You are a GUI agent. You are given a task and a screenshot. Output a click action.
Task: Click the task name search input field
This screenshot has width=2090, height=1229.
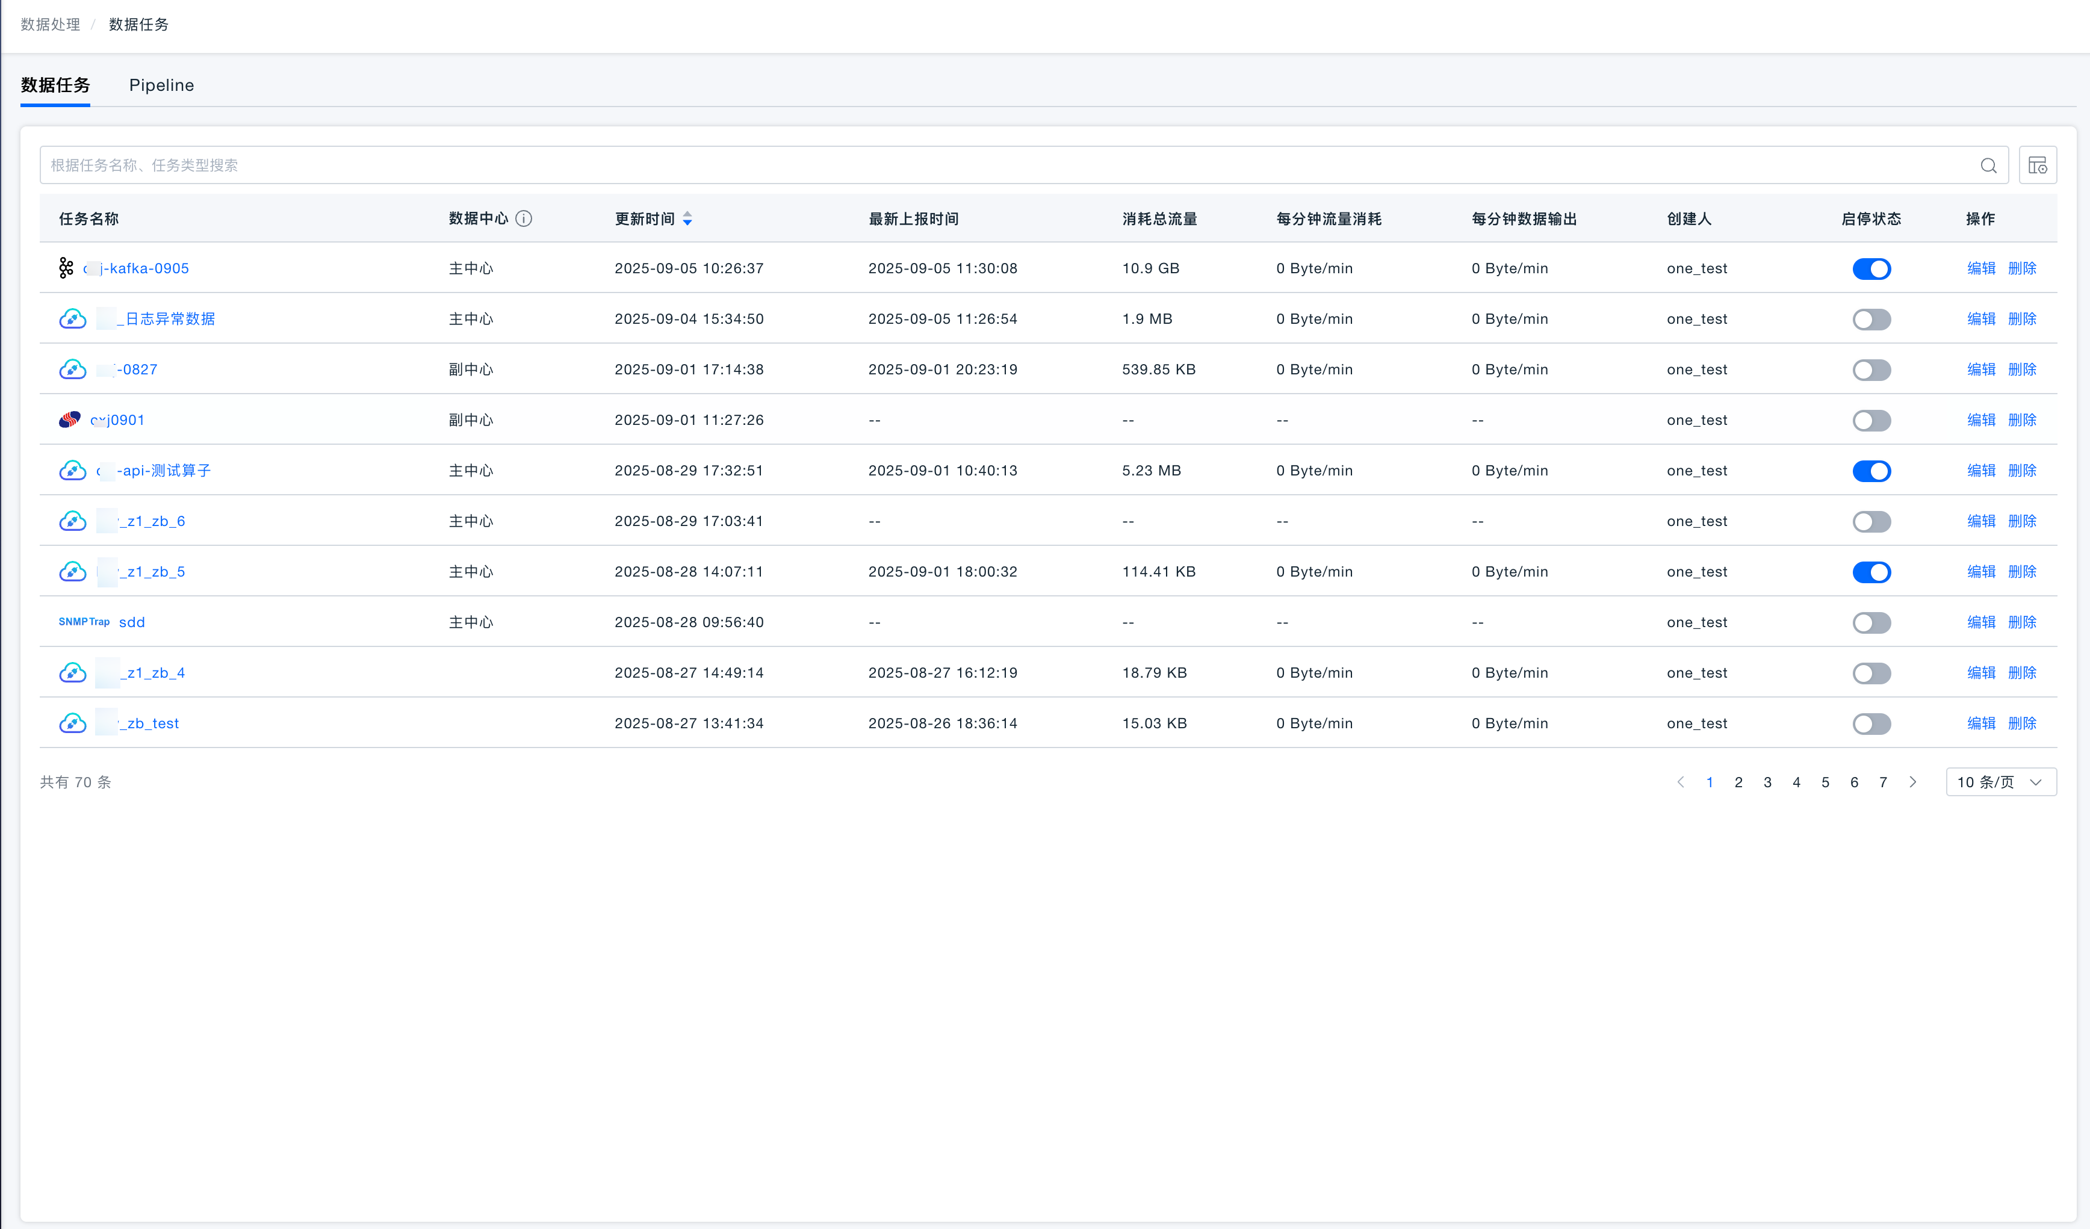pyautogui.click(x=995, y=165)
